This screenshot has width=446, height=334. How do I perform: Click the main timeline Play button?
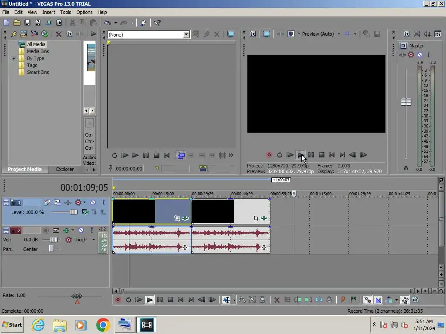coord(149,300)
